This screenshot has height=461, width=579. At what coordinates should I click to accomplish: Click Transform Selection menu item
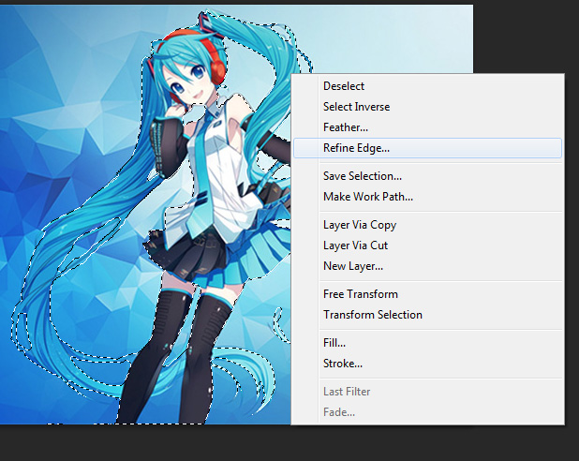(427, 315)
